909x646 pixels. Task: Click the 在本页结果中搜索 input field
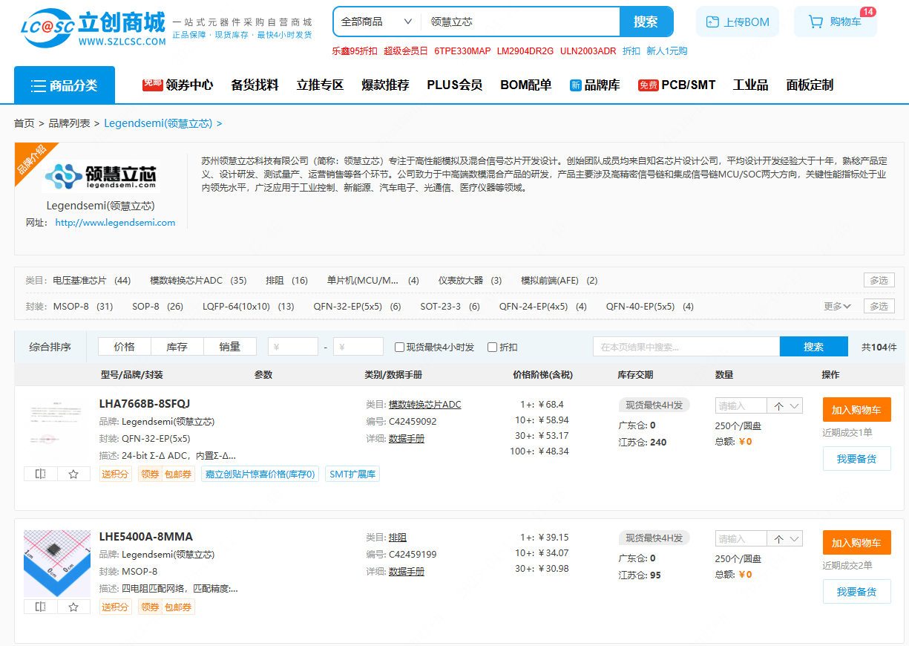click(x=686, y=347)
